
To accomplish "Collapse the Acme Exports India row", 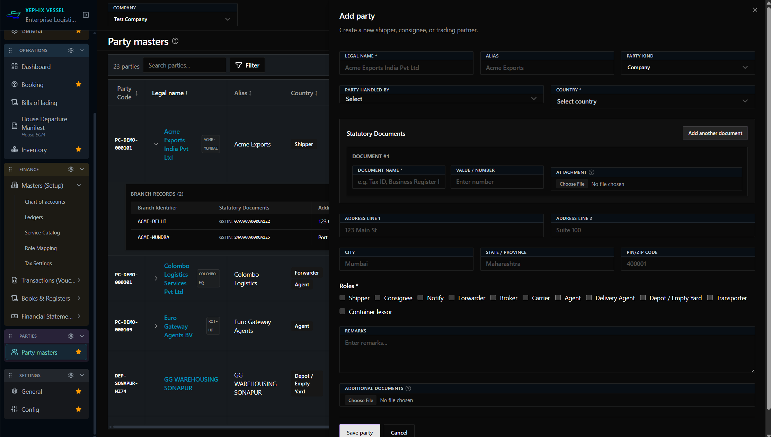I will [x=156, y=144].
